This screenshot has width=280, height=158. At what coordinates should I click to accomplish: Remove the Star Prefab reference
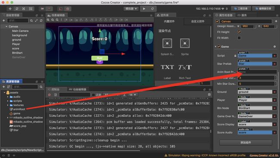(274, 64)
